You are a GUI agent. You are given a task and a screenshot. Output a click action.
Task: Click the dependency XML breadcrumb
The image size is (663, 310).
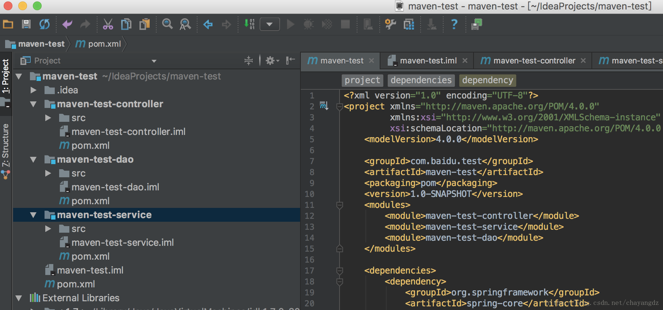click(487, 80)
